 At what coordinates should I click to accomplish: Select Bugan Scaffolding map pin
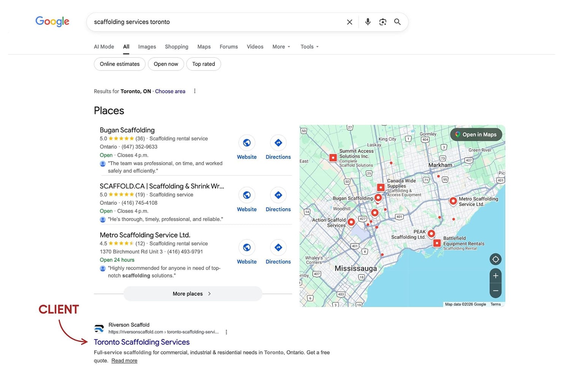pyautogui.click(x=378, y=198)
